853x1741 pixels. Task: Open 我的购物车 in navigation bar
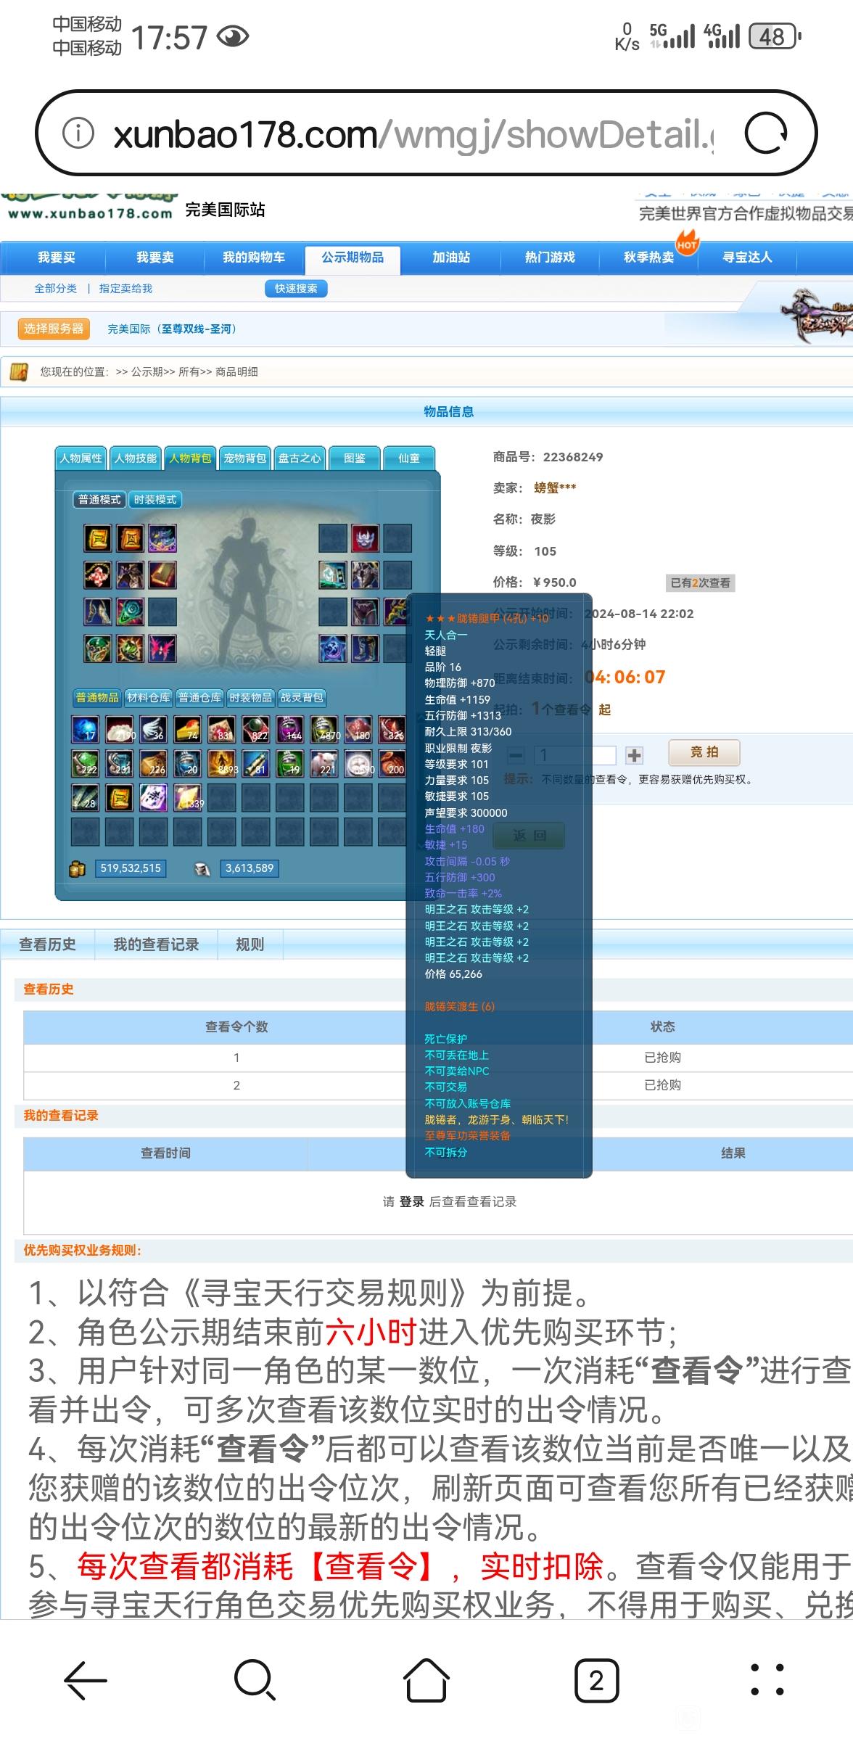pyautogui.click(x=254, y=258)
